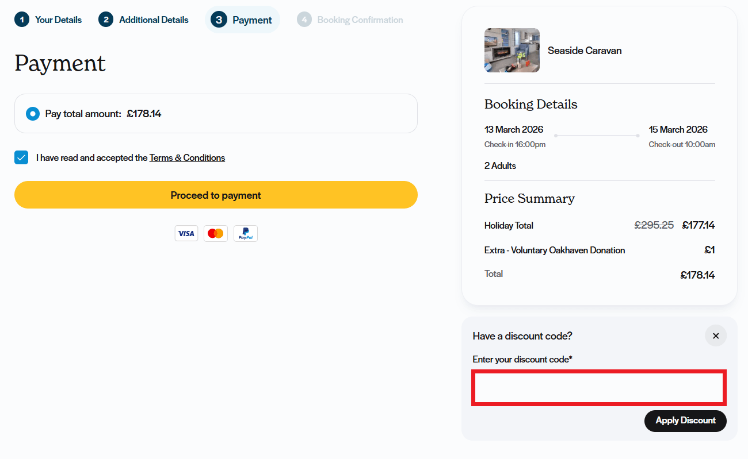
Task: Click the Booking Confirmation step label
Action: [360, 19]
